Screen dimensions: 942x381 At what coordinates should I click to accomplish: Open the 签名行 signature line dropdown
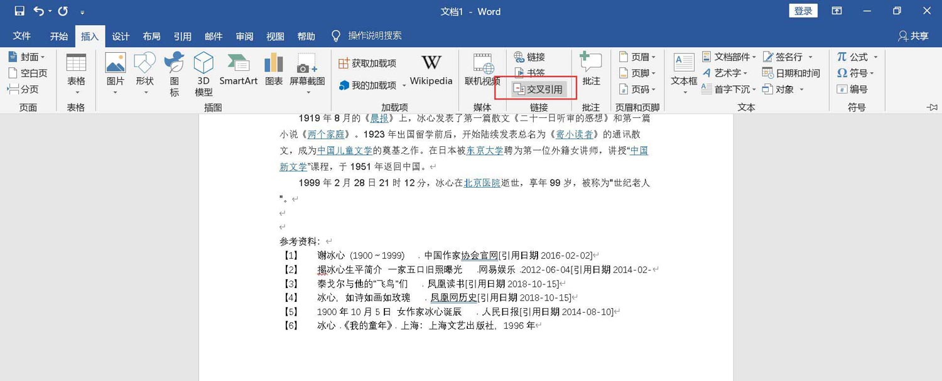(x=788, y=57)
